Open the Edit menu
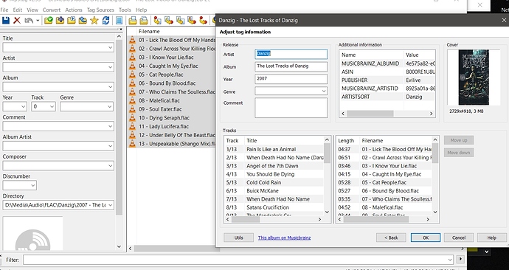 [x=18, y=10]
